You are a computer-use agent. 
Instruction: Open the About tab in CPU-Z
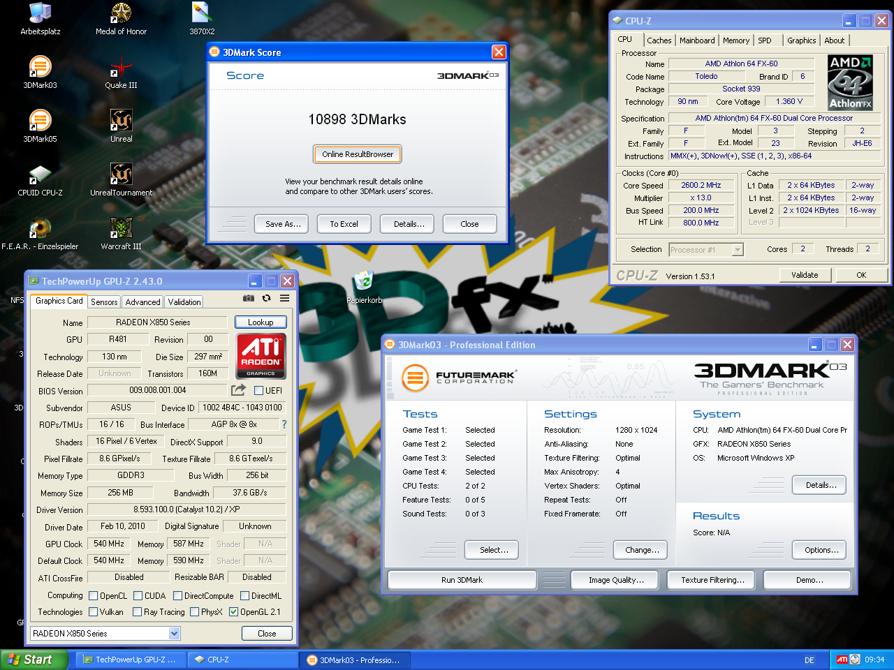coord(834,40)
